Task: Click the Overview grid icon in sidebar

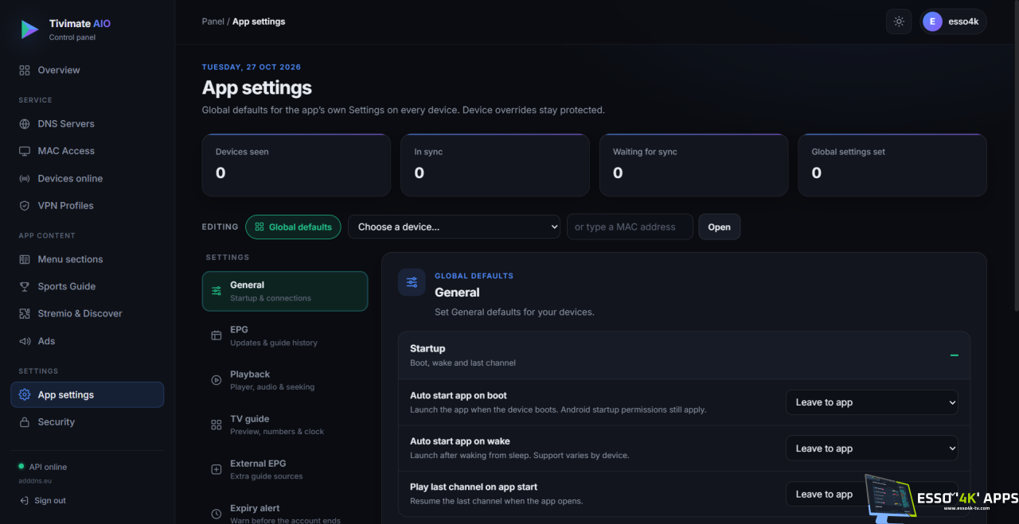Action: 25,70
